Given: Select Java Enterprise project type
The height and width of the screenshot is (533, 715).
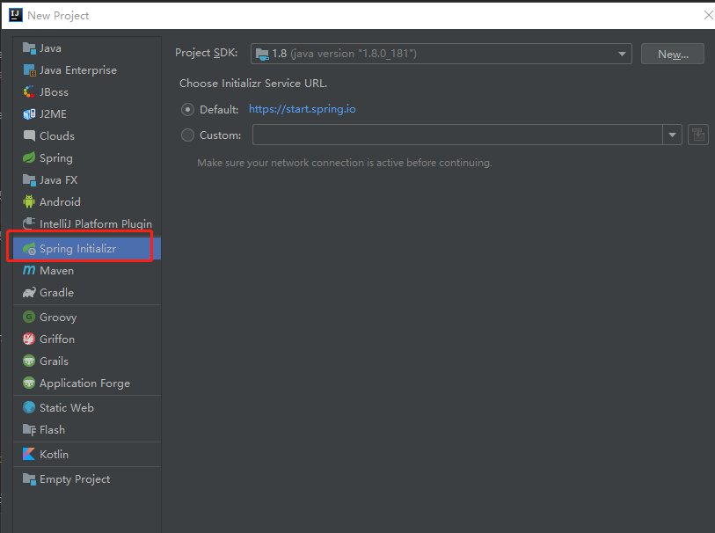Looking at the screenshot, I should tap(87, 69).
